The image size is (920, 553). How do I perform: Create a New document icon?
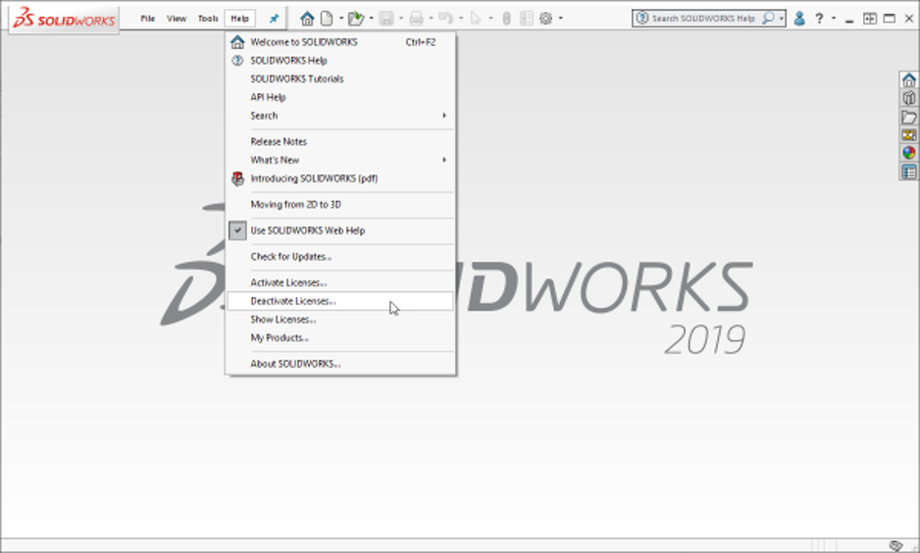tap(327, 19)
